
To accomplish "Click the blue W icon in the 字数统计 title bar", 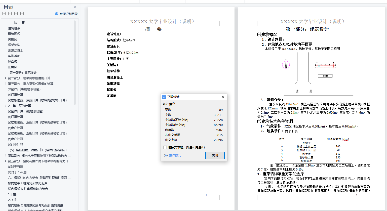I will coord(164,97).
